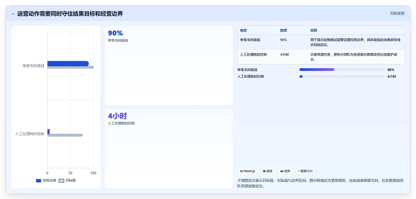Click the 100 x-axis tick label

(x=93, y=173)
